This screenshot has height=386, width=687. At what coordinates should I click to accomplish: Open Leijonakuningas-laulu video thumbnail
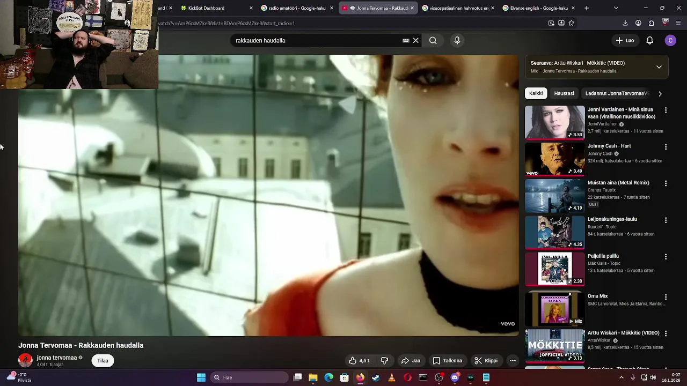[554, 233]
